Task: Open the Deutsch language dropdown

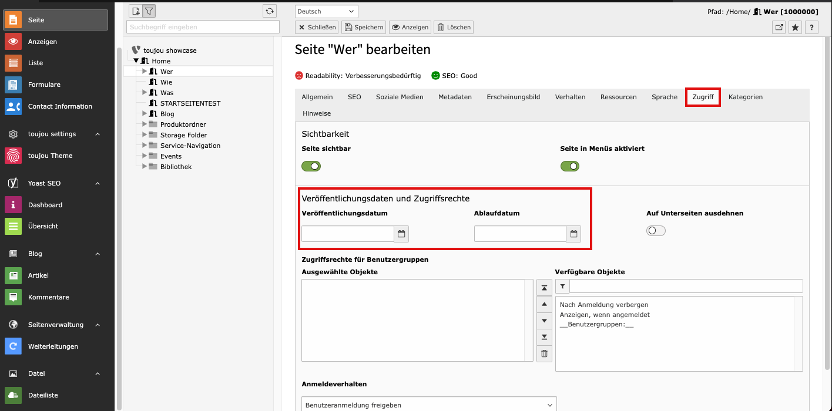Action: [x=326, y=11]
